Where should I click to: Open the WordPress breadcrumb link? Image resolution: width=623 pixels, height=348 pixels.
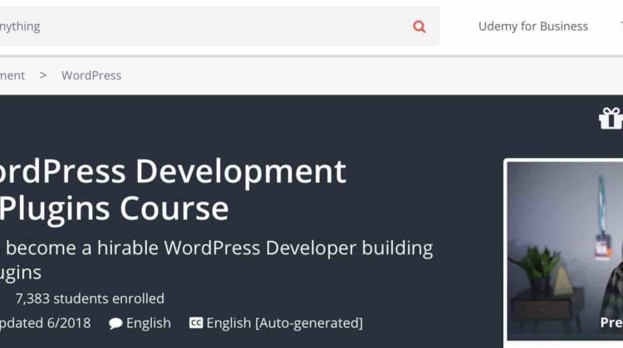pos(91,75)
